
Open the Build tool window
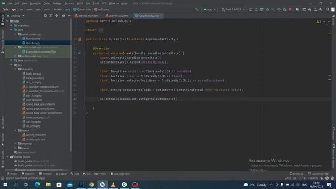tap(75, 174)
